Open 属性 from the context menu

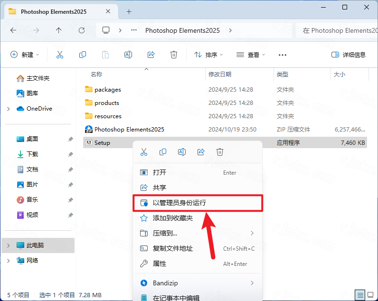pos(198,263)
